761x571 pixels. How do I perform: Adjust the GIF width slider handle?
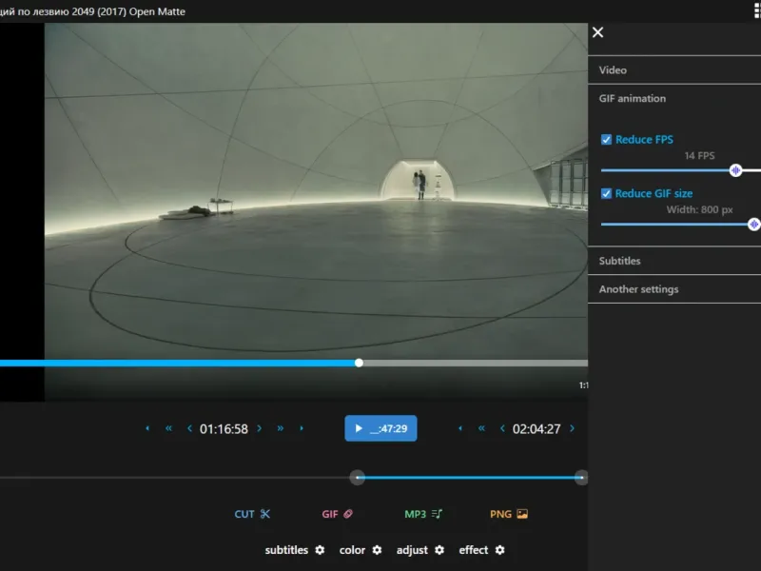tap(753, 225)
